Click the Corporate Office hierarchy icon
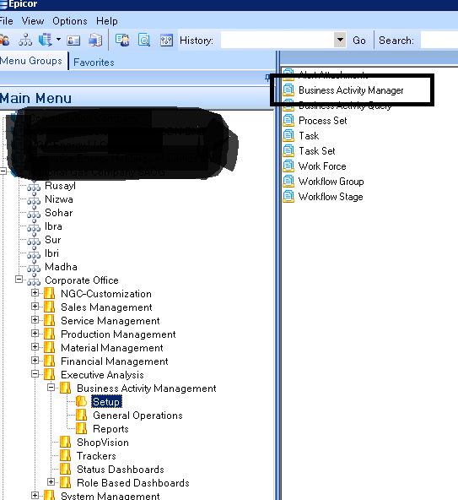 point(34,280)
